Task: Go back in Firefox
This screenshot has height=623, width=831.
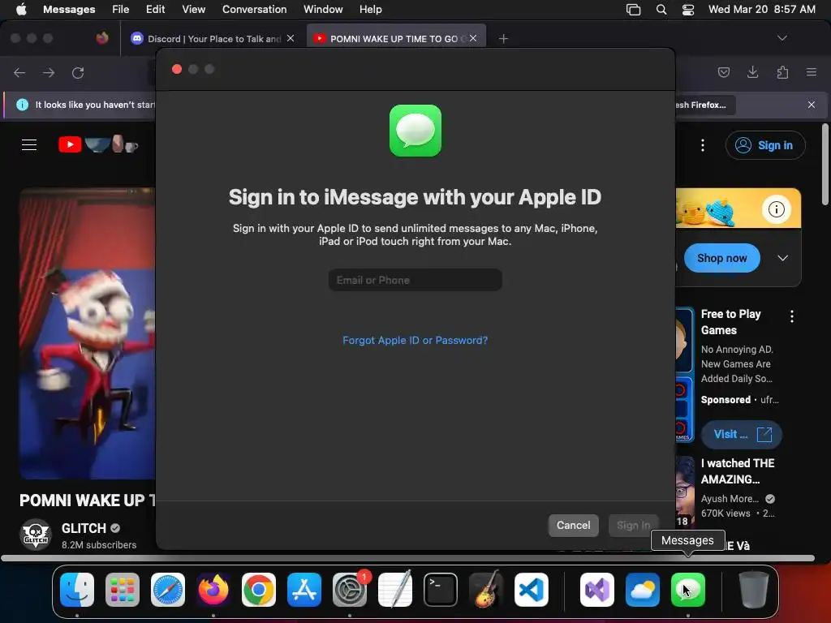Action: coord(19,72)
